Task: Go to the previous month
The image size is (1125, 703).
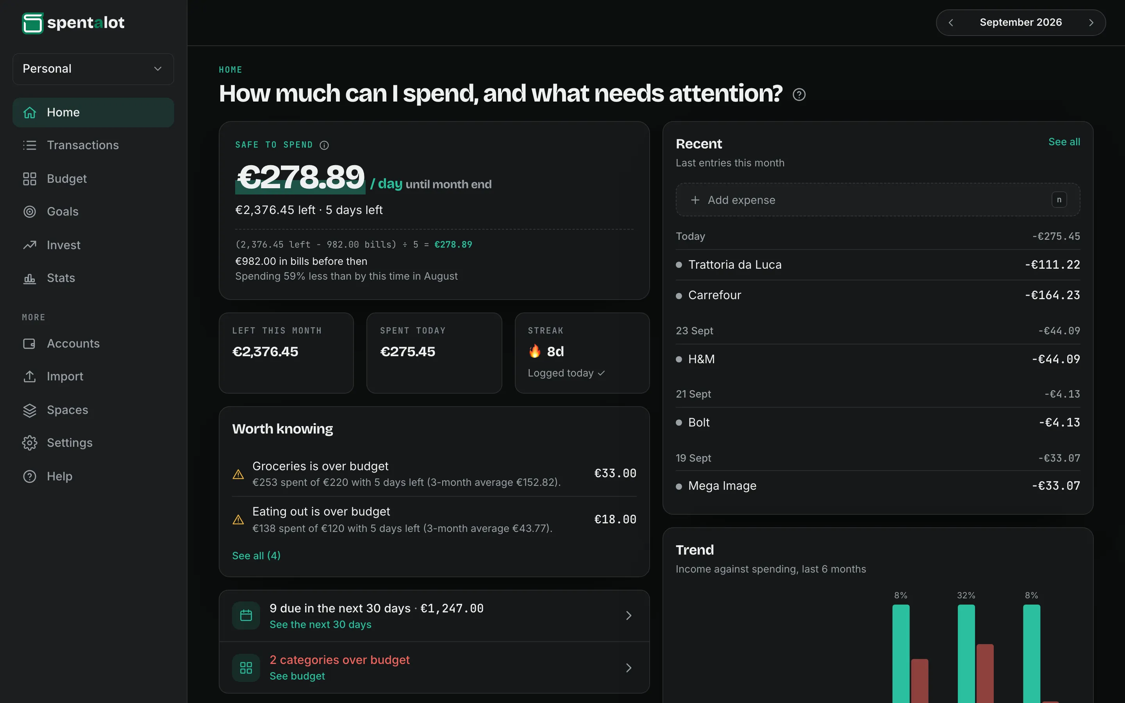Action: pos(951,22)
